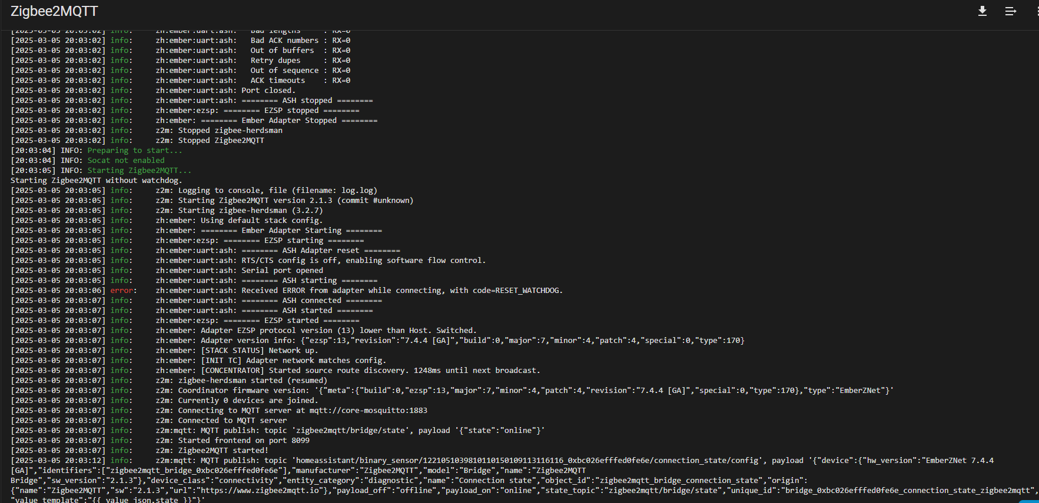Toggle line wrapping for the logs

point(1010,11)
